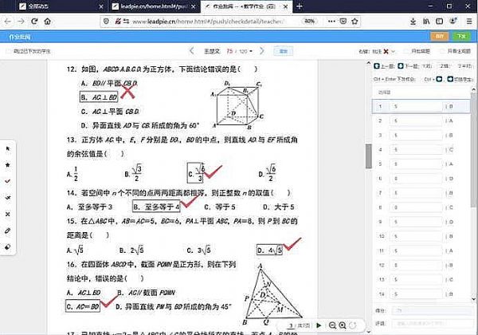The image size is (478, 335).
Task: Click the light blue button beside the student counter
Action: click(283, 51)
